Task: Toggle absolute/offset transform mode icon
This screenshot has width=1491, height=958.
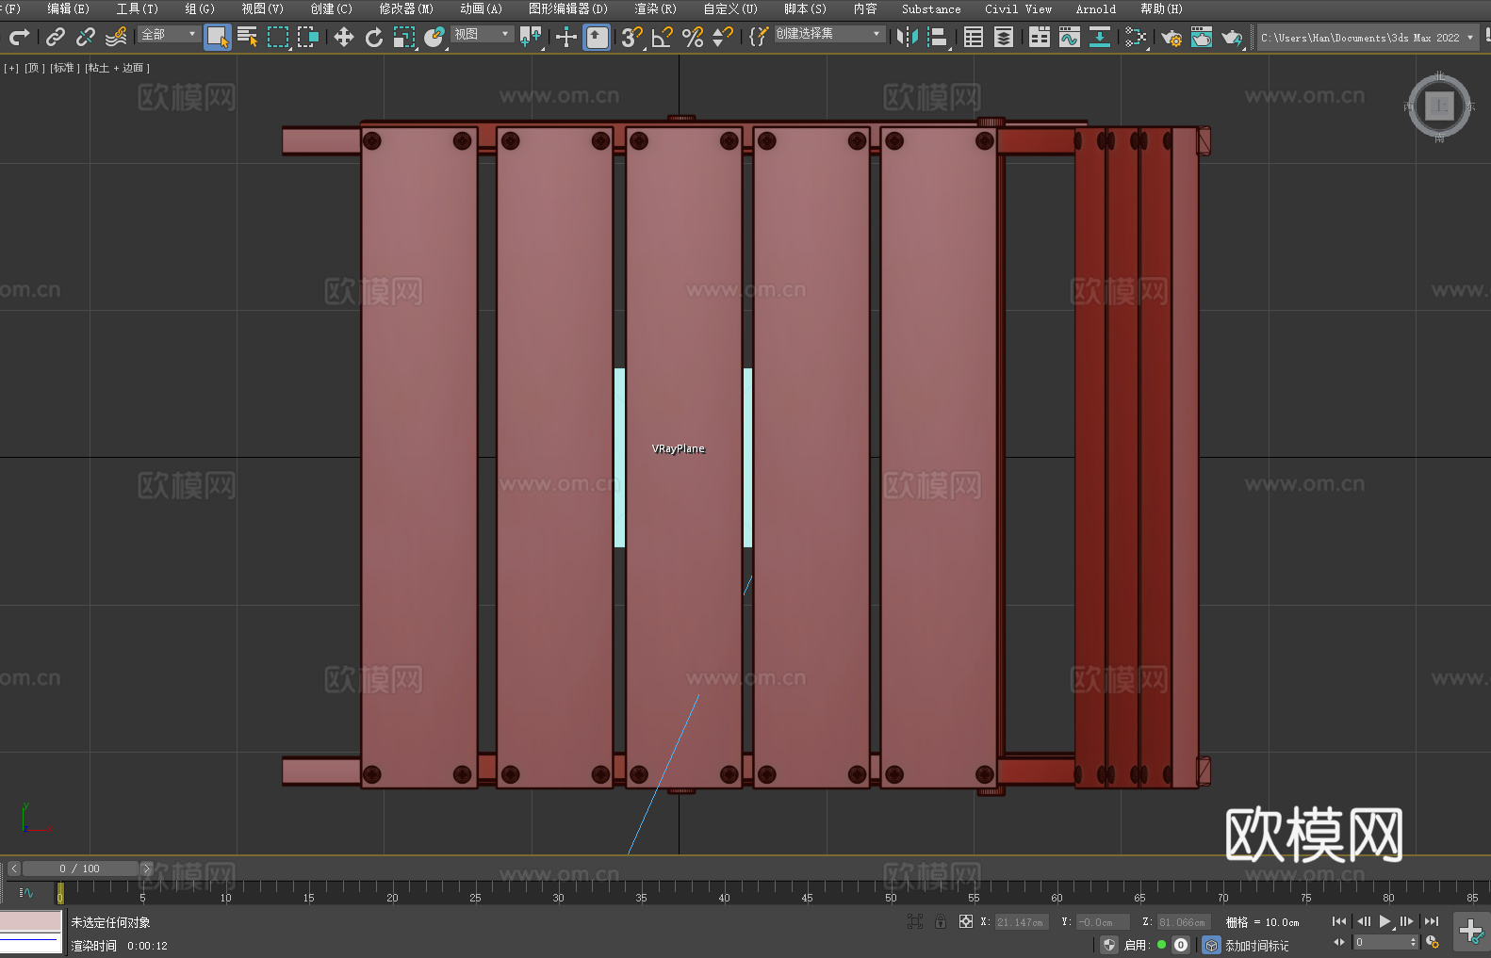Action: tap(966, 921)
